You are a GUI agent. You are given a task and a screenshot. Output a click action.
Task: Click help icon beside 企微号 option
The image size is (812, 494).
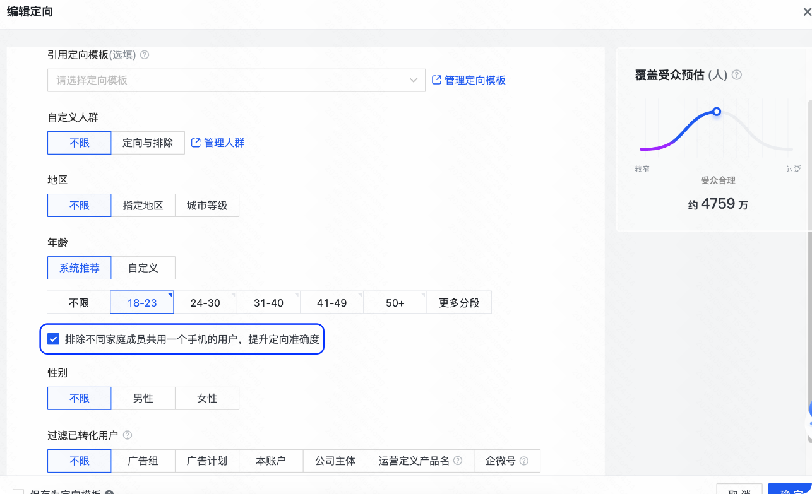click(523, 461)
